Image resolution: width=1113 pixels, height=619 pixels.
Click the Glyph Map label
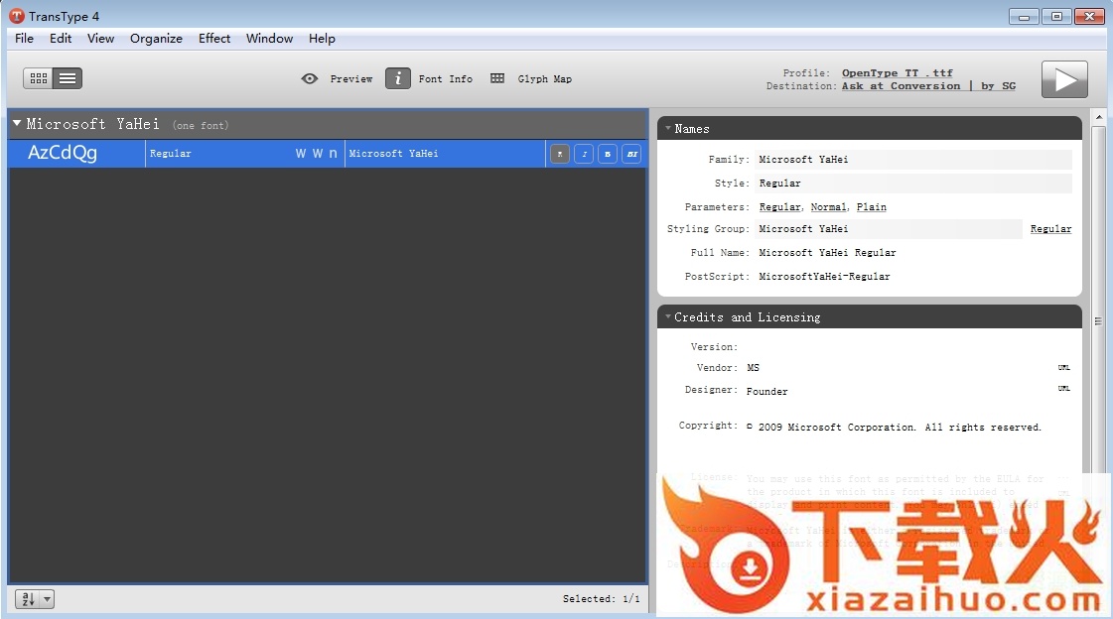(x=544, y=78)
